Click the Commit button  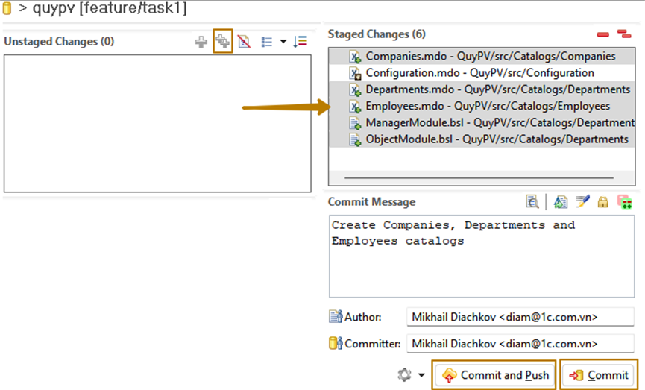coord(599,375)
